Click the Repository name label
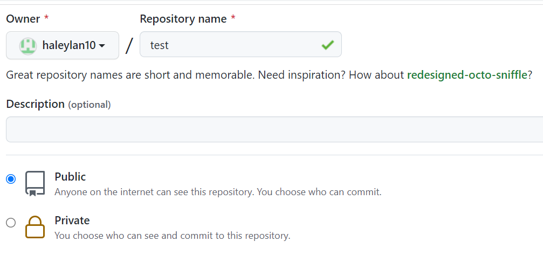Viewport: 543px width, 255px height. (183, 19)
